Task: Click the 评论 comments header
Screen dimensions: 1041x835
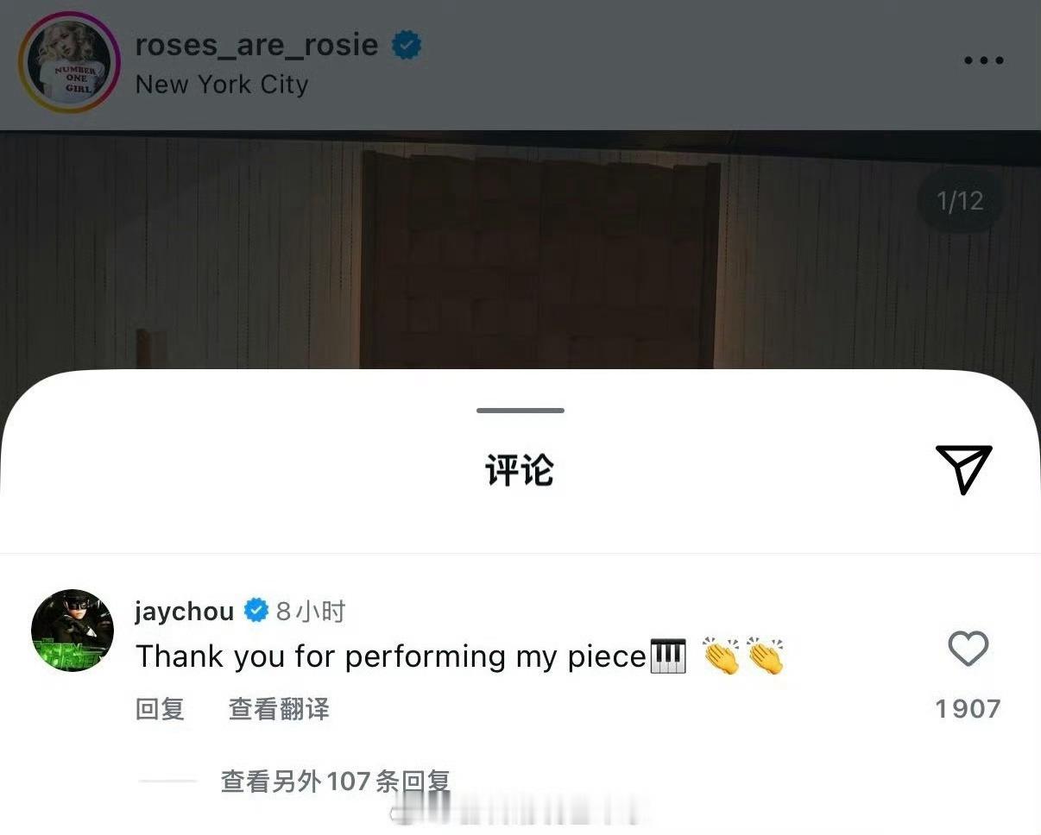Action: [519, 470]
